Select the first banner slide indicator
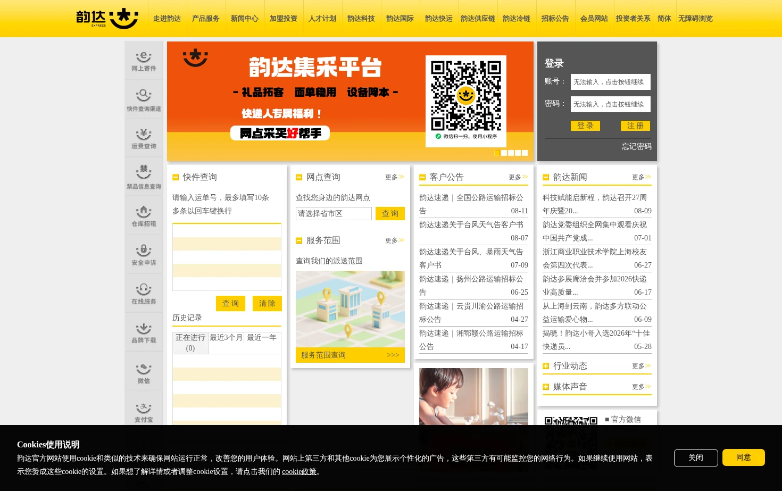Viewport: 782px width, 491px height. point(497,153)
